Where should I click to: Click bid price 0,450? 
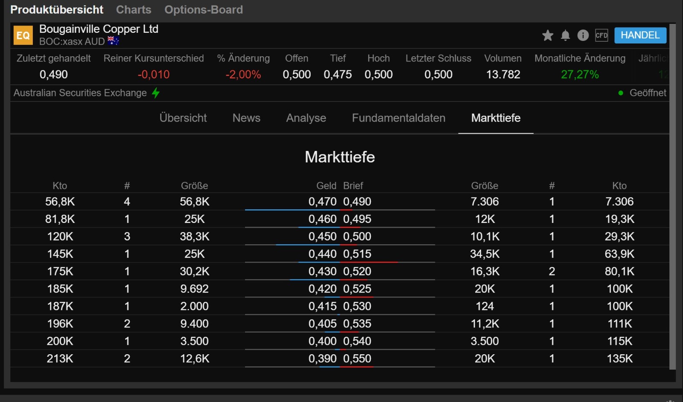[323, 237]
